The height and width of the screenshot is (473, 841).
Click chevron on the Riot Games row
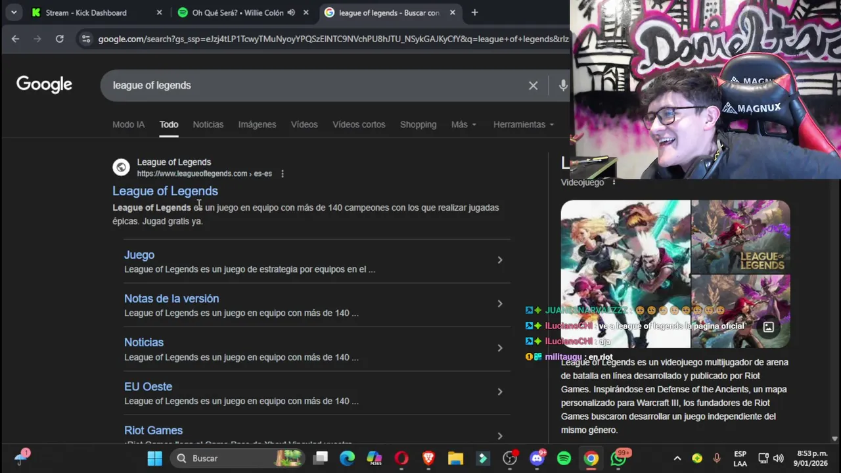point(500,436)
